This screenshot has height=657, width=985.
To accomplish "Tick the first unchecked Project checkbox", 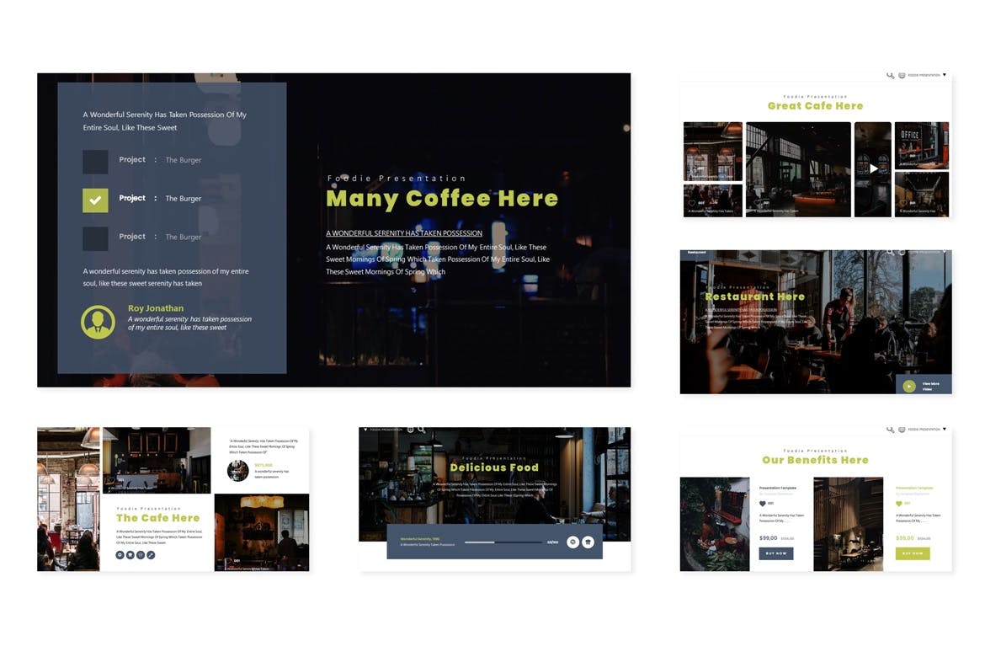I will [x=95, y=162].
